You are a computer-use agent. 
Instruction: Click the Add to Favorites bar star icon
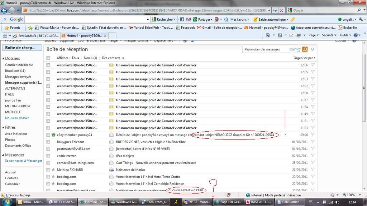tap(30, 28)
